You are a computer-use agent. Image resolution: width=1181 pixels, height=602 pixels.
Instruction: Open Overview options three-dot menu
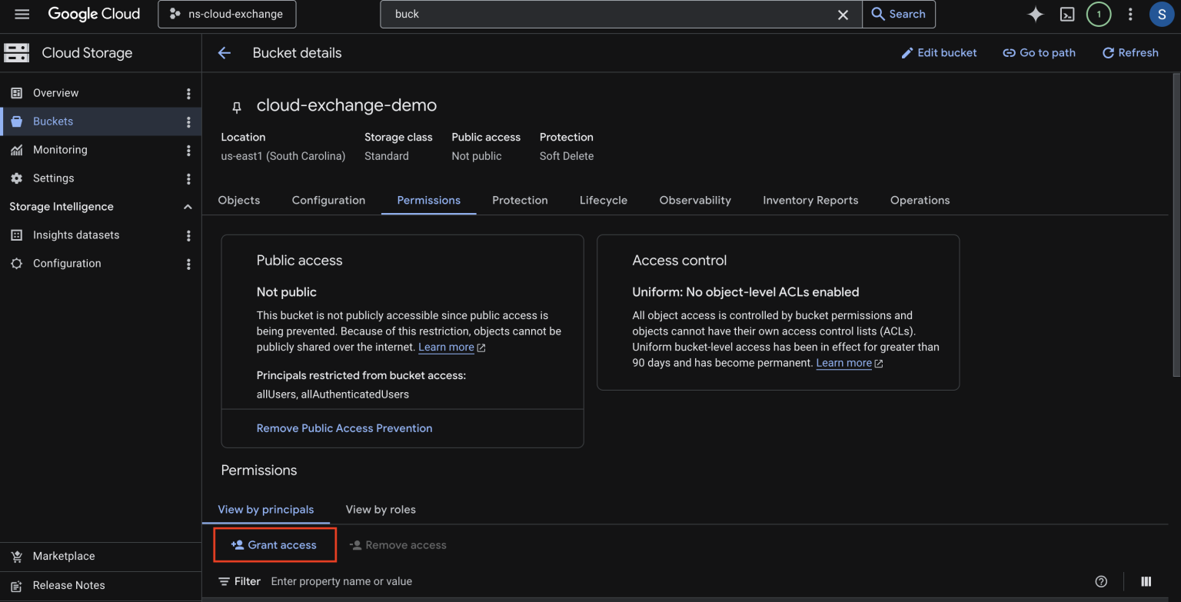(188, 93)
